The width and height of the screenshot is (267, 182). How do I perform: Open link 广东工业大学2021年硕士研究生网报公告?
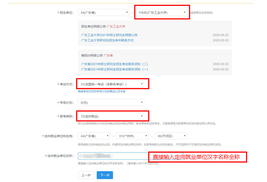click(109, 35)
